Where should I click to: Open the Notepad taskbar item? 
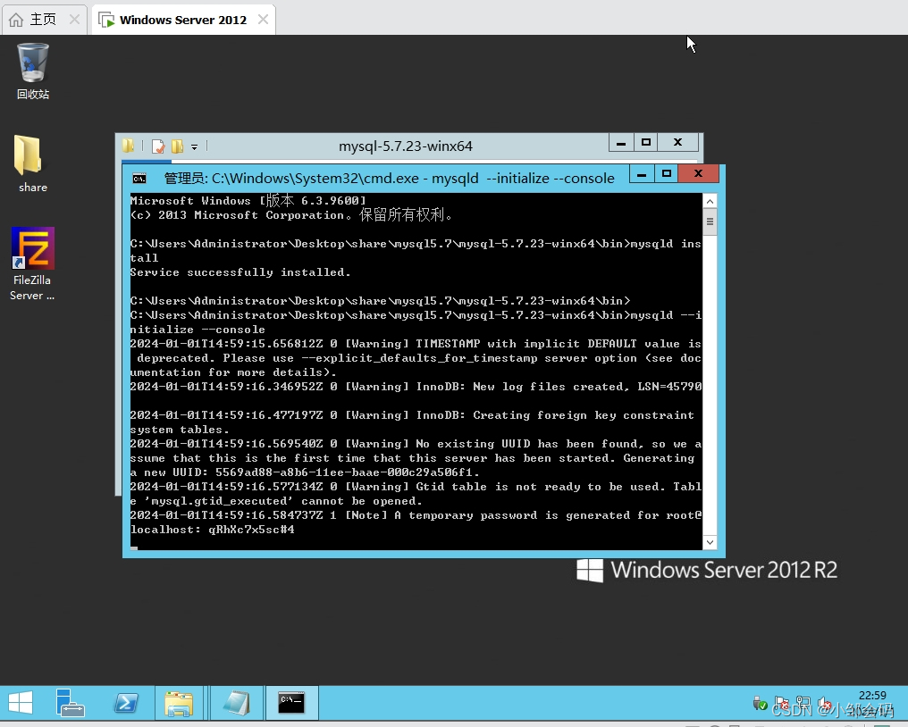236,703
